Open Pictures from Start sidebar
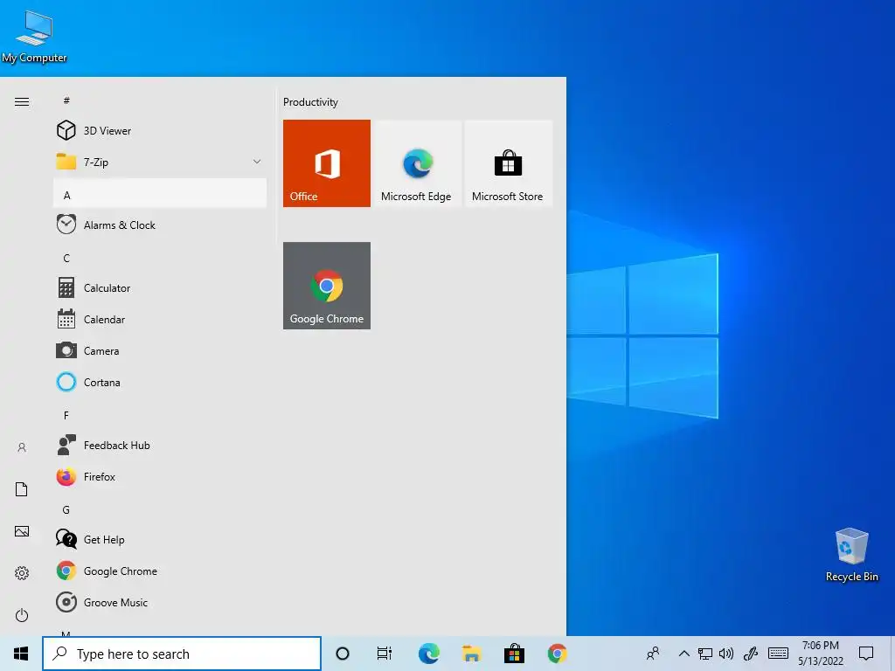The image size is (895, 671). point(22,531)
